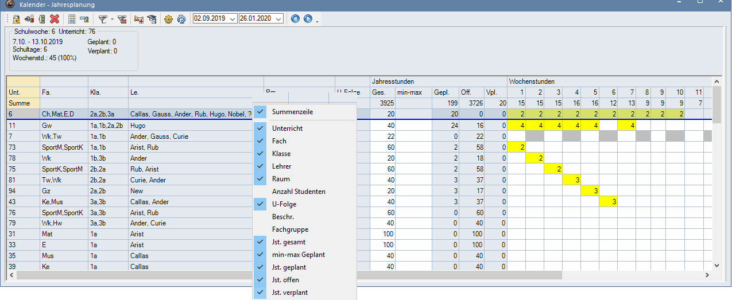This screenshot has width=732, height=300.
Task: Toggle Lehrer column option
Action: pyautogui.click(x=304, y=166)
